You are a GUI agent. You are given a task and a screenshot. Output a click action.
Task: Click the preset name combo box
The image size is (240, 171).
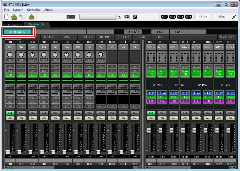[x=98, y=17]
